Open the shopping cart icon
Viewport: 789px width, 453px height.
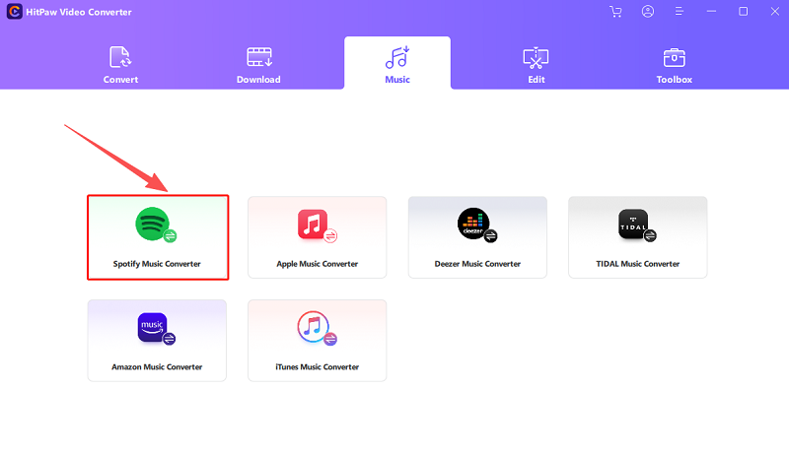[x=615, y=12]
